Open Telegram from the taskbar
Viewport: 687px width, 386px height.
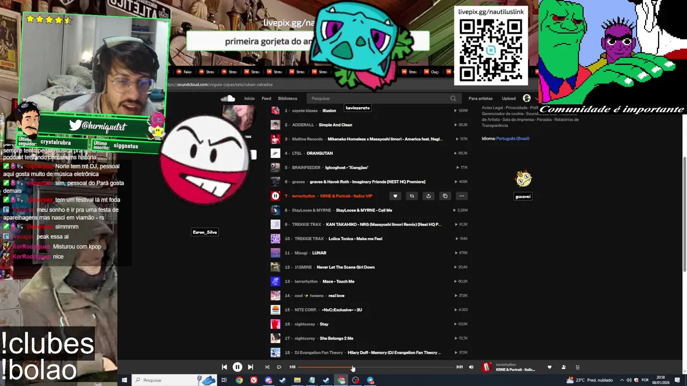coord(370,380)
